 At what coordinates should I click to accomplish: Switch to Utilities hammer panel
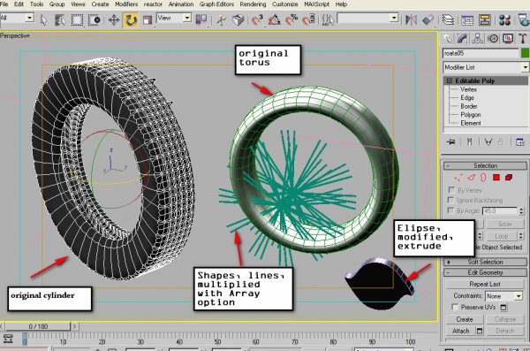(523, 39)
